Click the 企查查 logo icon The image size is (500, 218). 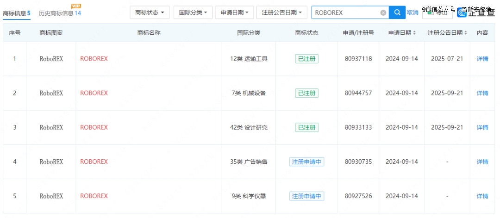click(x=462, y=12)
